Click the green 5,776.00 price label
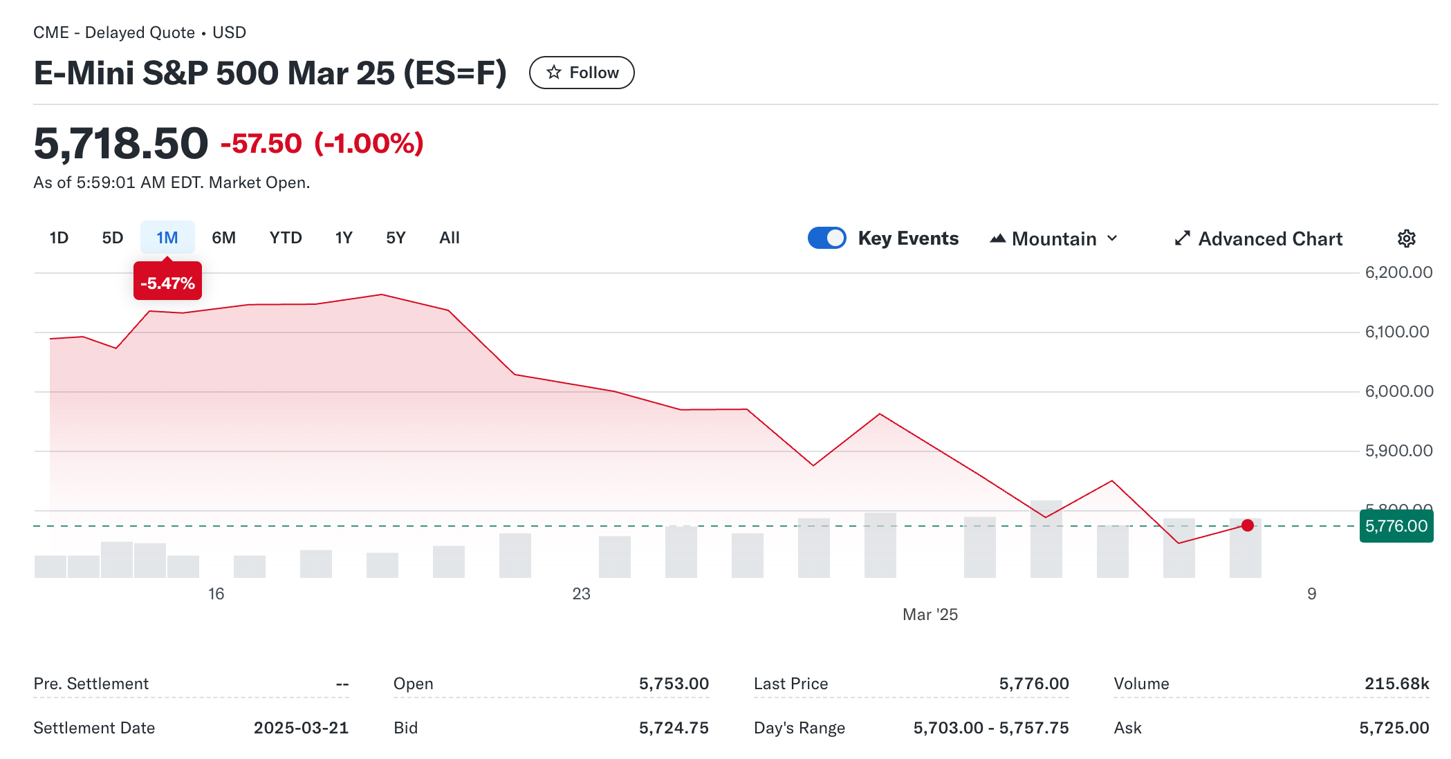 [x=1396, y=526]
